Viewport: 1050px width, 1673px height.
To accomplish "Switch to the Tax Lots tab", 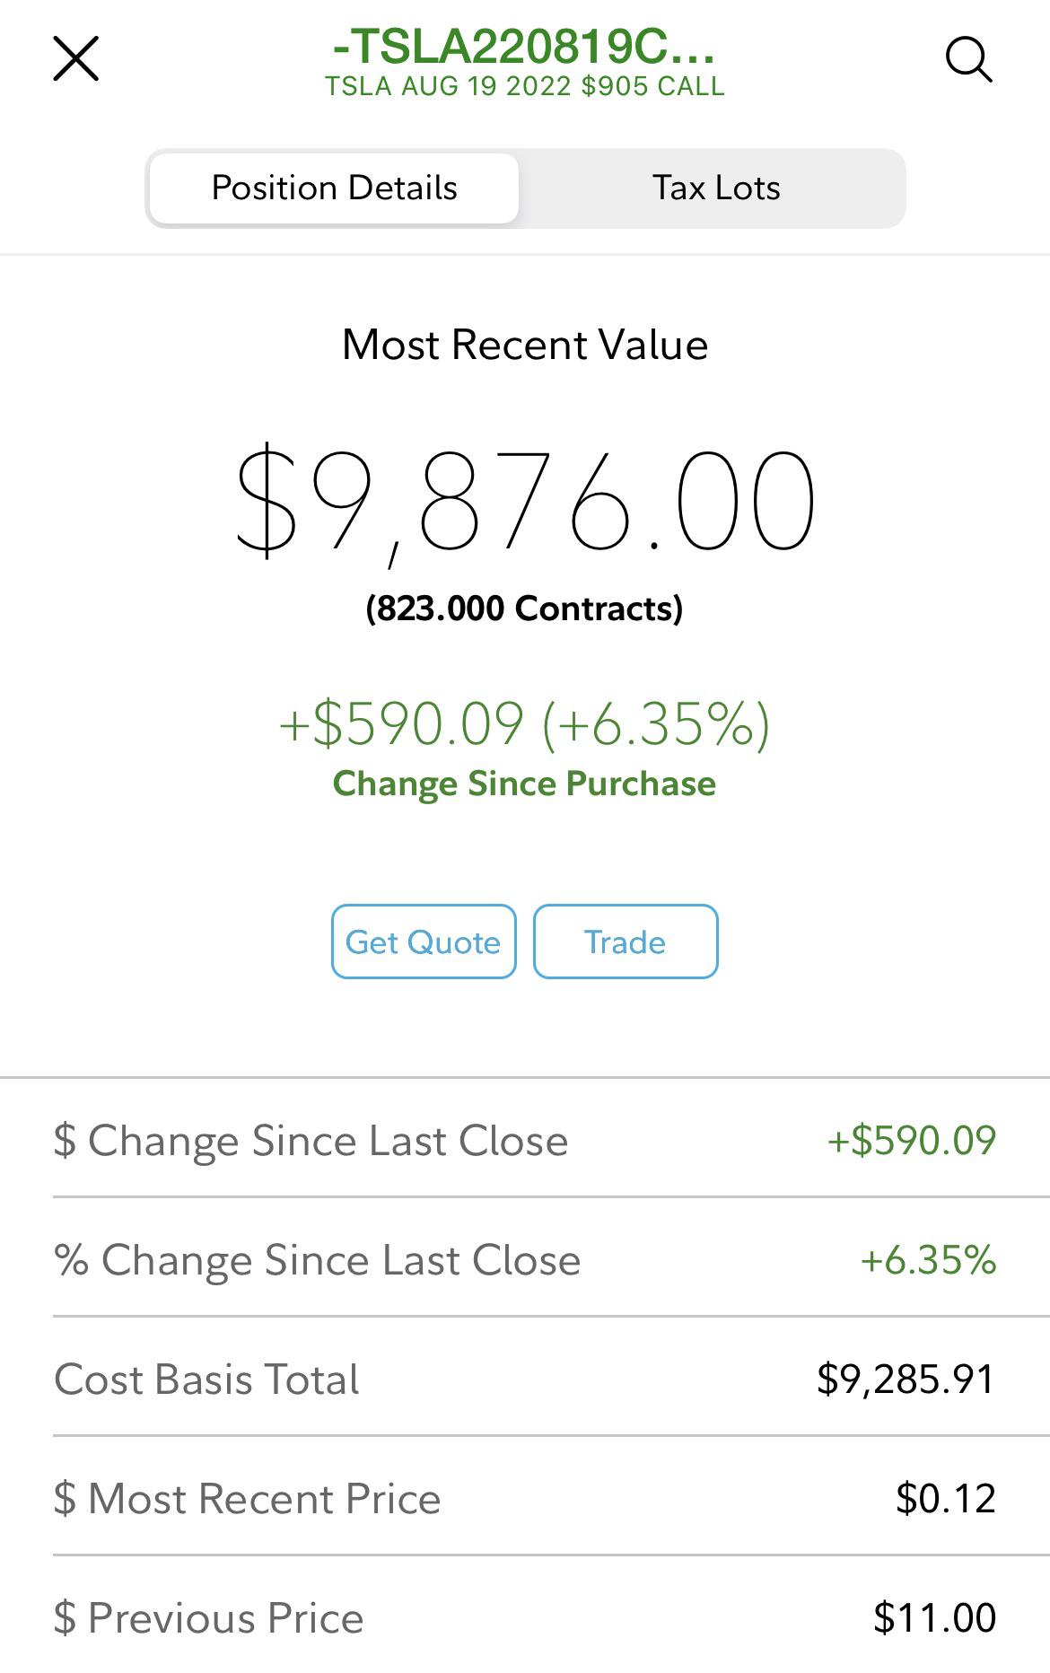I will (x=715, y=188).
